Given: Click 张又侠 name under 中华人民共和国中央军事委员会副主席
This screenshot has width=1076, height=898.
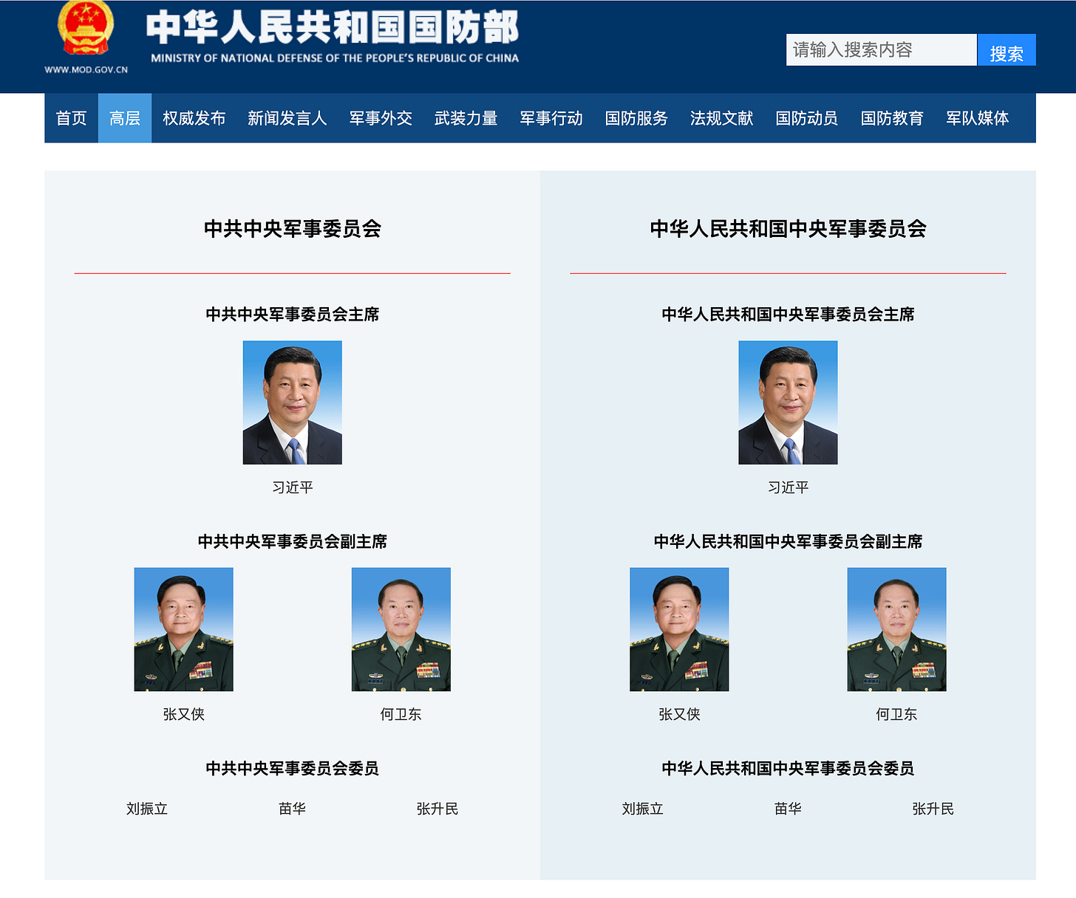Looking at the screenshot, I should (x=679, y=714).
